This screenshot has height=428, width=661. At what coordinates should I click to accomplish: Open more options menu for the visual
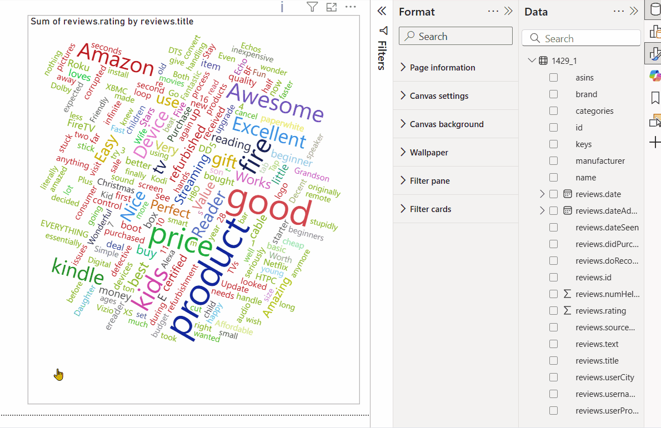350,7
